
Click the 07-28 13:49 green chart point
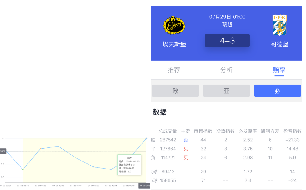pos(76,158)
